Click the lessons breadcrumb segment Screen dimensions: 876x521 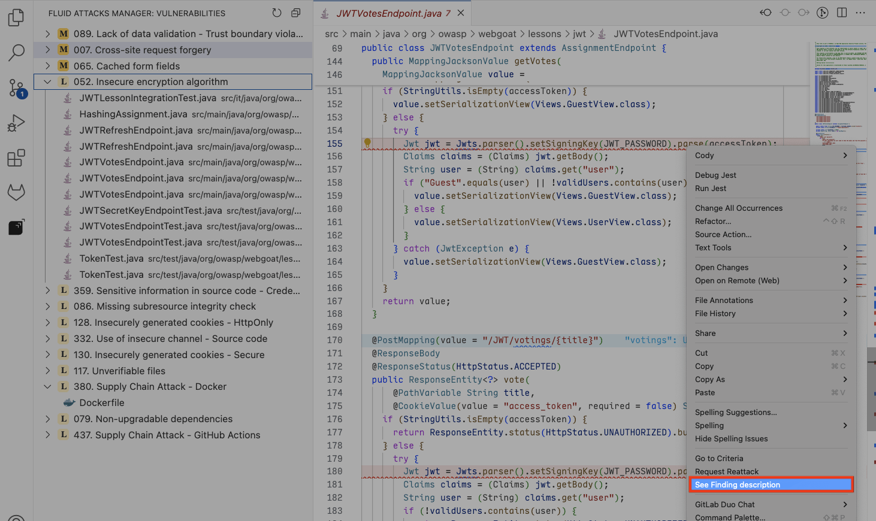545,34
